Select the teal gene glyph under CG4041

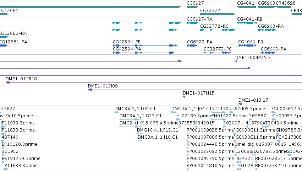pos(247,7)
